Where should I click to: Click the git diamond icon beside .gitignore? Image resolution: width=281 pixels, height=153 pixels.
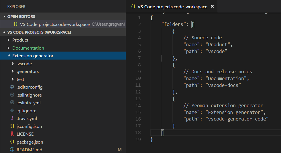12,111
